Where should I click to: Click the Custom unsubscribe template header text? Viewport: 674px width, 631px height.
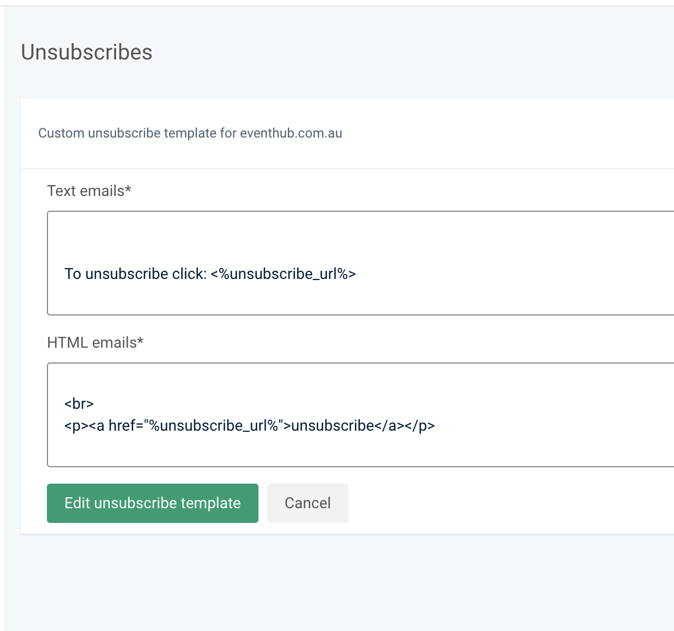click(190, 133)
